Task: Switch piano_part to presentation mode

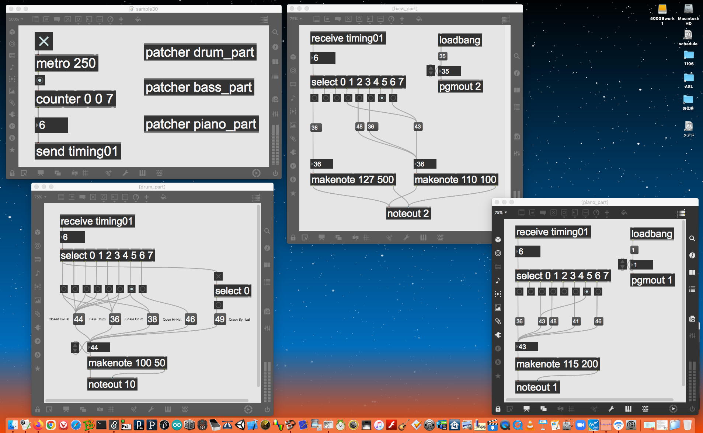Action: pos(526,409)
